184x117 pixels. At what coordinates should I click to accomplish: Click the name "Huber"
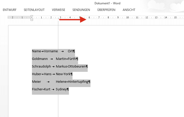tap(36, 74)
